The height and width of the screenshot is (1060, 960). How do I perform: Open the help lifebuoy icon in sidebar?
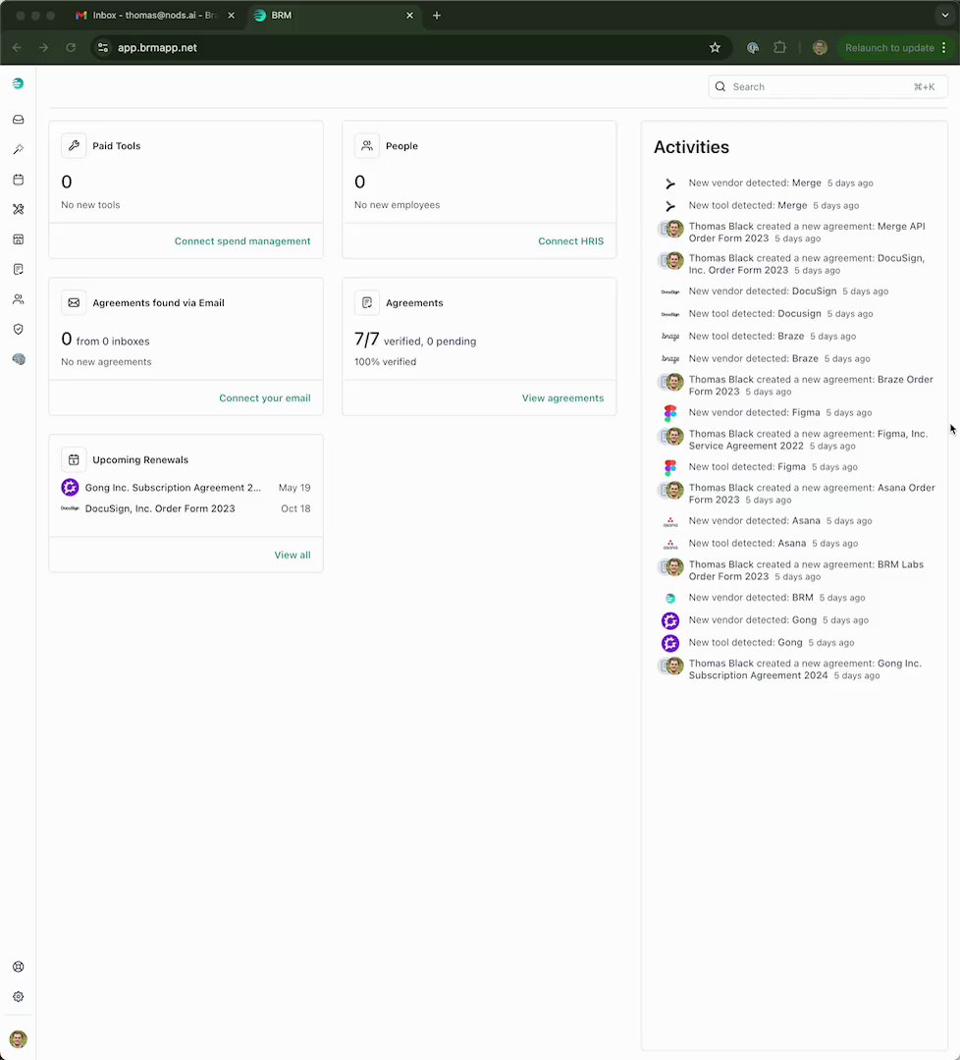(x=19, y=967)
